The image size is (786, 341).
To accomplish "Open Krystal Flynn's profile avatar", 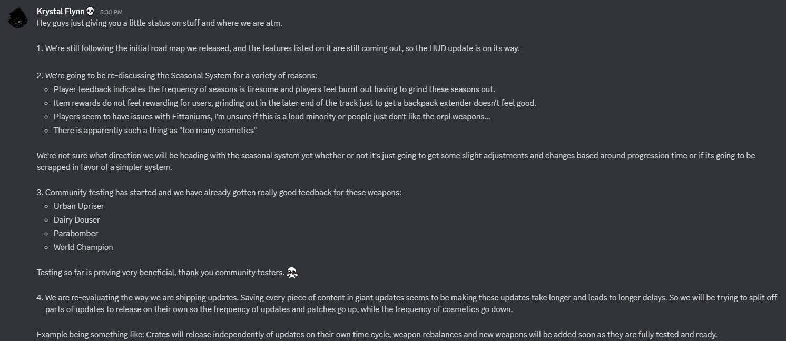I will tap(18, 18).
